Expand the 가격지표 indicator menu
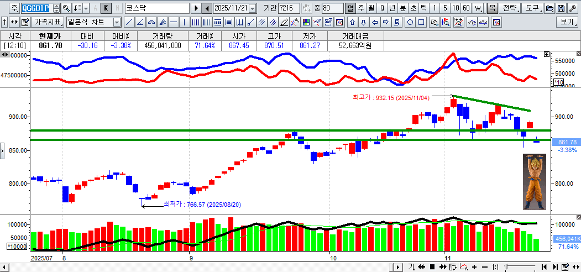The height and width of the screenshot is (272, 581). (x=48, y=22)
